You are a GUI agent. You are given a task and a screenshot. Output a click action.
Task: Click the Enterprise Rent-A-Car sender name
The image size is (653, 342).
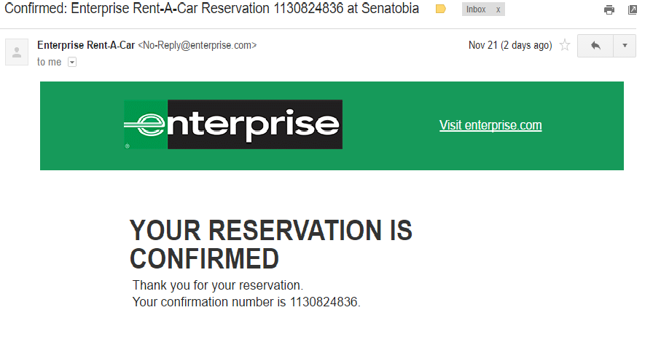pyautogui.click(x=86, y=45)
